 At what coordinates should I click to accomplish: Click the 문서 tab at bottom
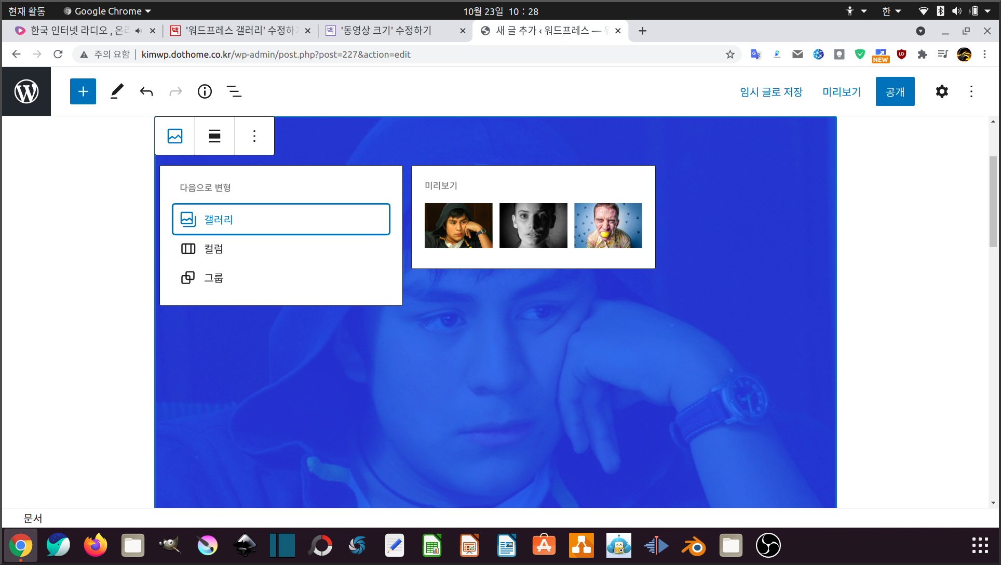click(32, 518)
